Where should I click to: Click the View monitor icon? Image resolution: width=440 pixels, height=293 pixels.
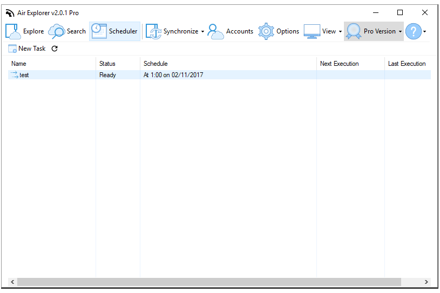click(x=312, y=31)
